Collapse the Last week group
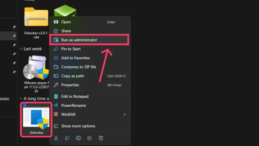Screen dimensions: 259x146 pyautogui.click(x=21, y=49)
